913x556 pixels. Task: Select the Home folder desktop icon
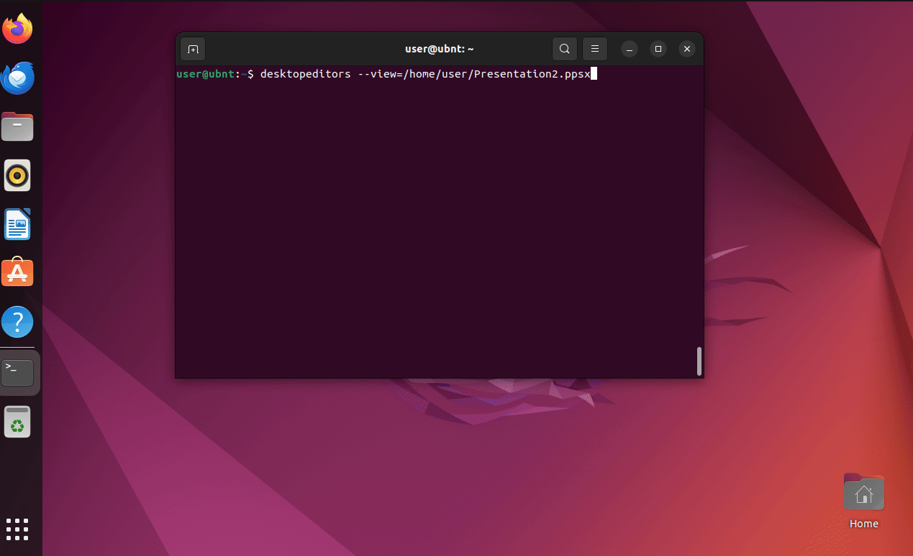(864, 501)
